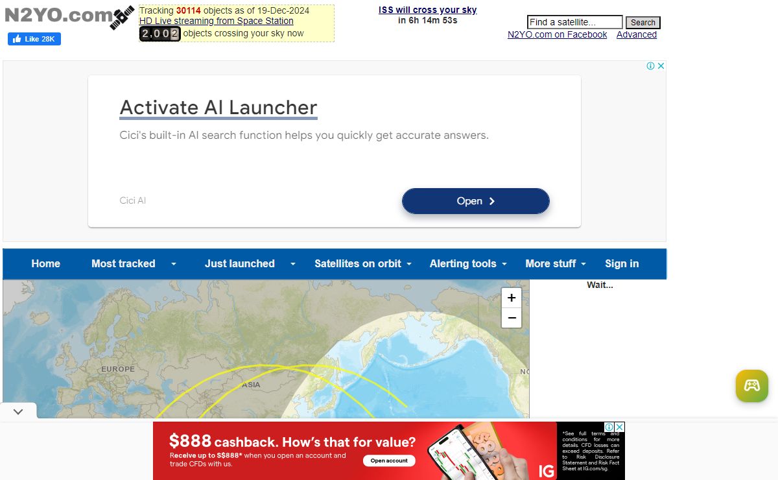Click the EUROPE label on the map
The width and height of the screenshot is (778, 480).
coord(118,369)
